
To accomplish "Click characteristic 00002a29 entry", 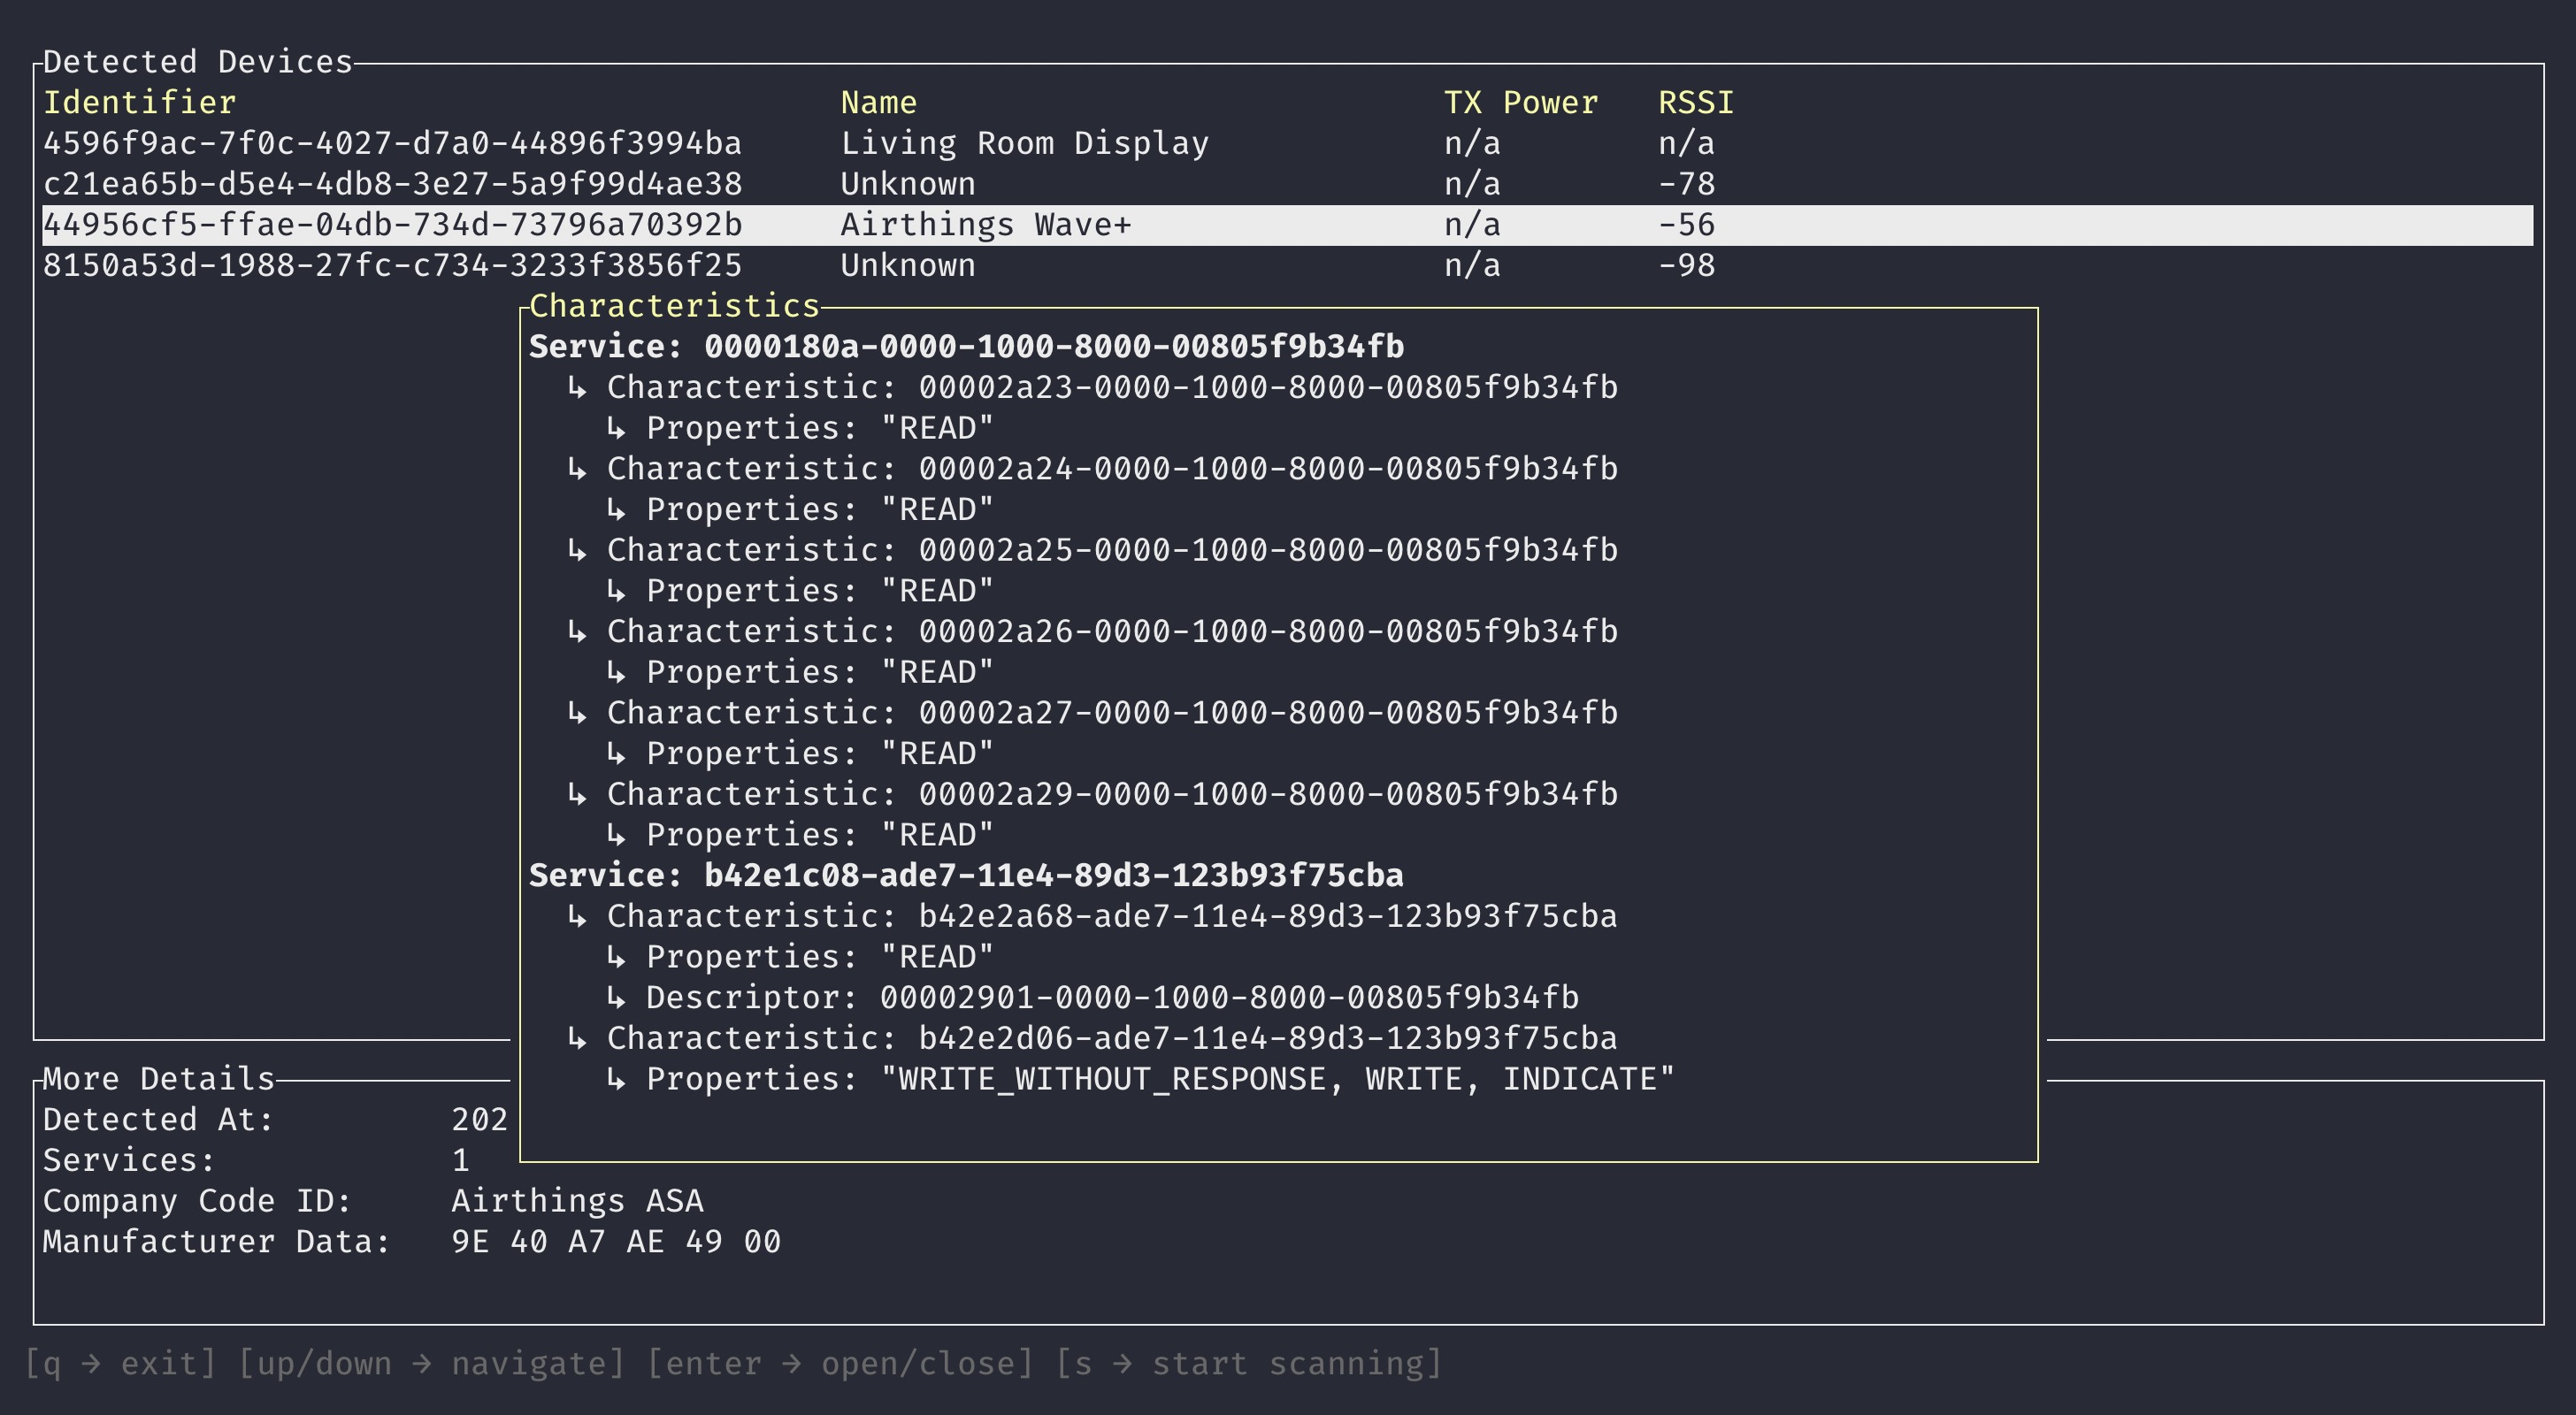I will click(1111, 795).
